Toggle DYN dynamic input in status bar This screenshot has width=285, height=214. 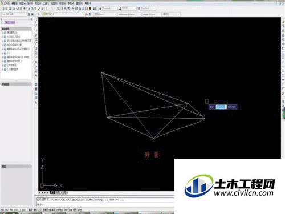(x=71, y=210)
